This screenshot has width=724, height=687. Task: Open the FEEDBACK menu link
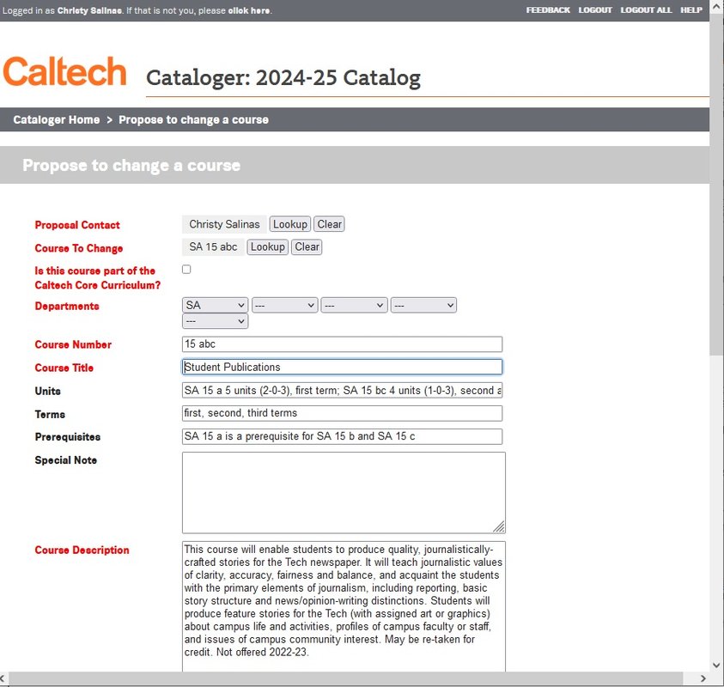pos(548,10)
